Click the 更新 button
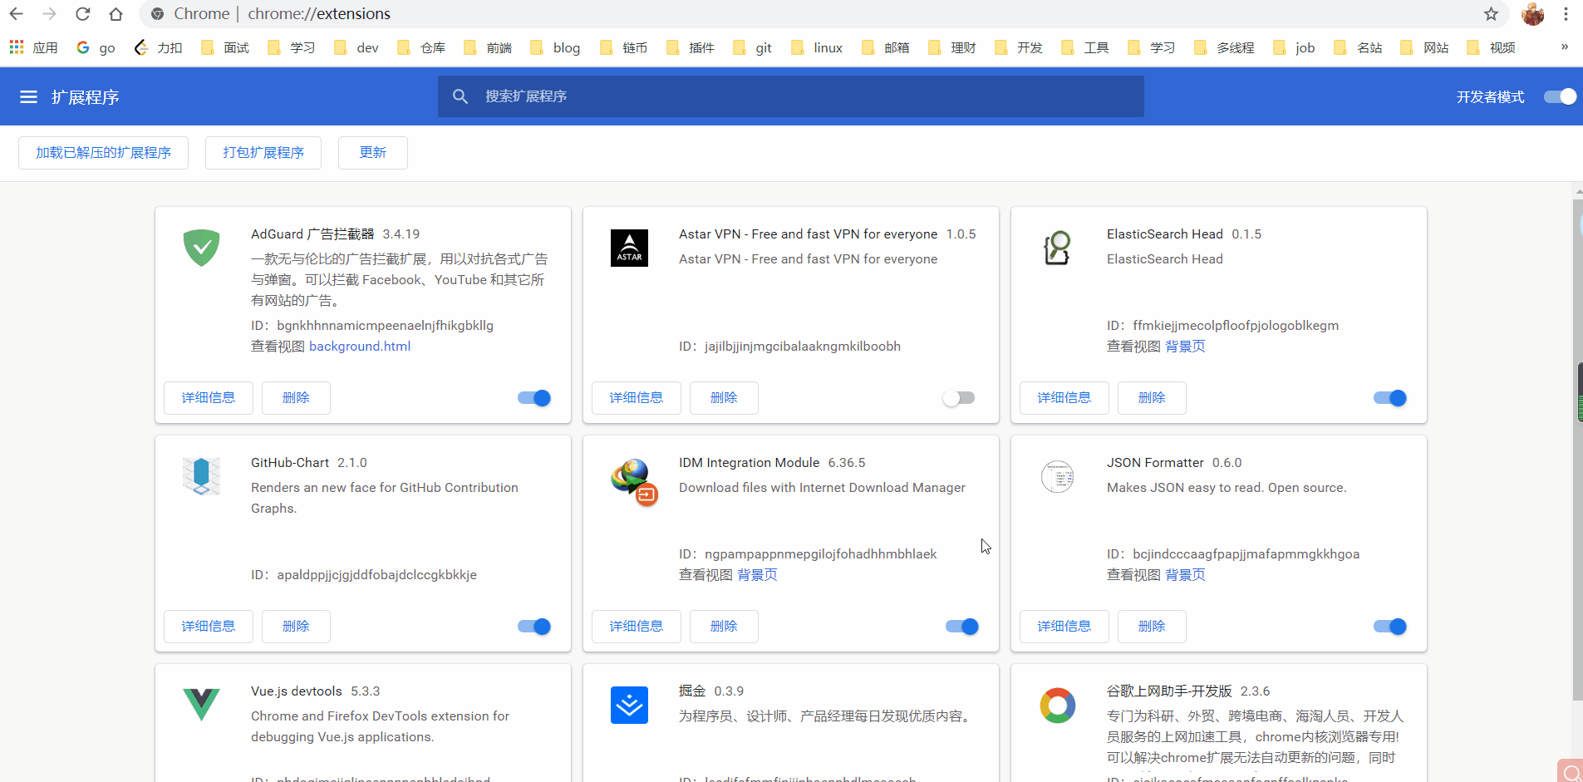The image size is (1583, 782). [x=373, y=153]
